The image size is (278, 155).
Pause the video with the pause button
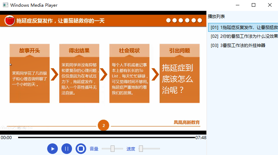click(67, 149)
